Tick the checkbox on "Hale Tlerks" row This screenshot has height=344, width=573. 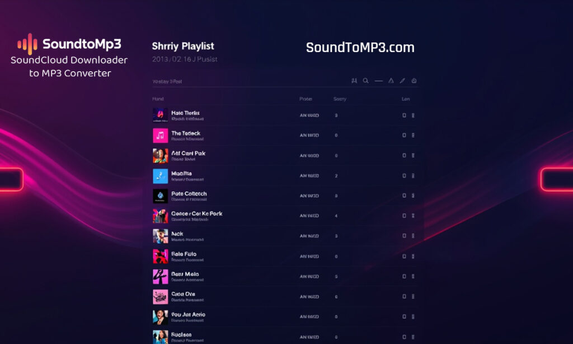pos(404,115)
